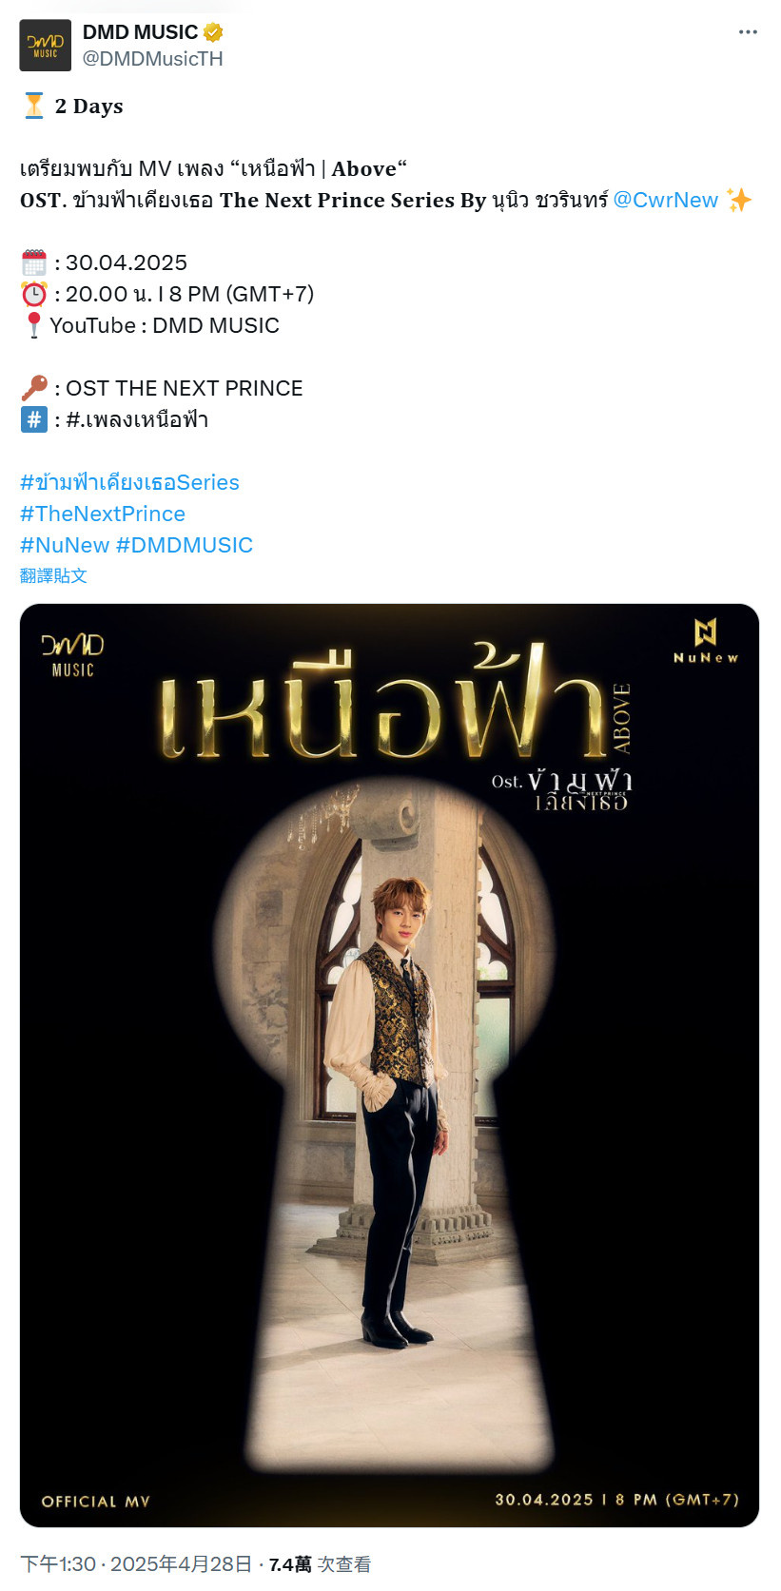Click the red pin emoji before YouTube

click(34, 325)
